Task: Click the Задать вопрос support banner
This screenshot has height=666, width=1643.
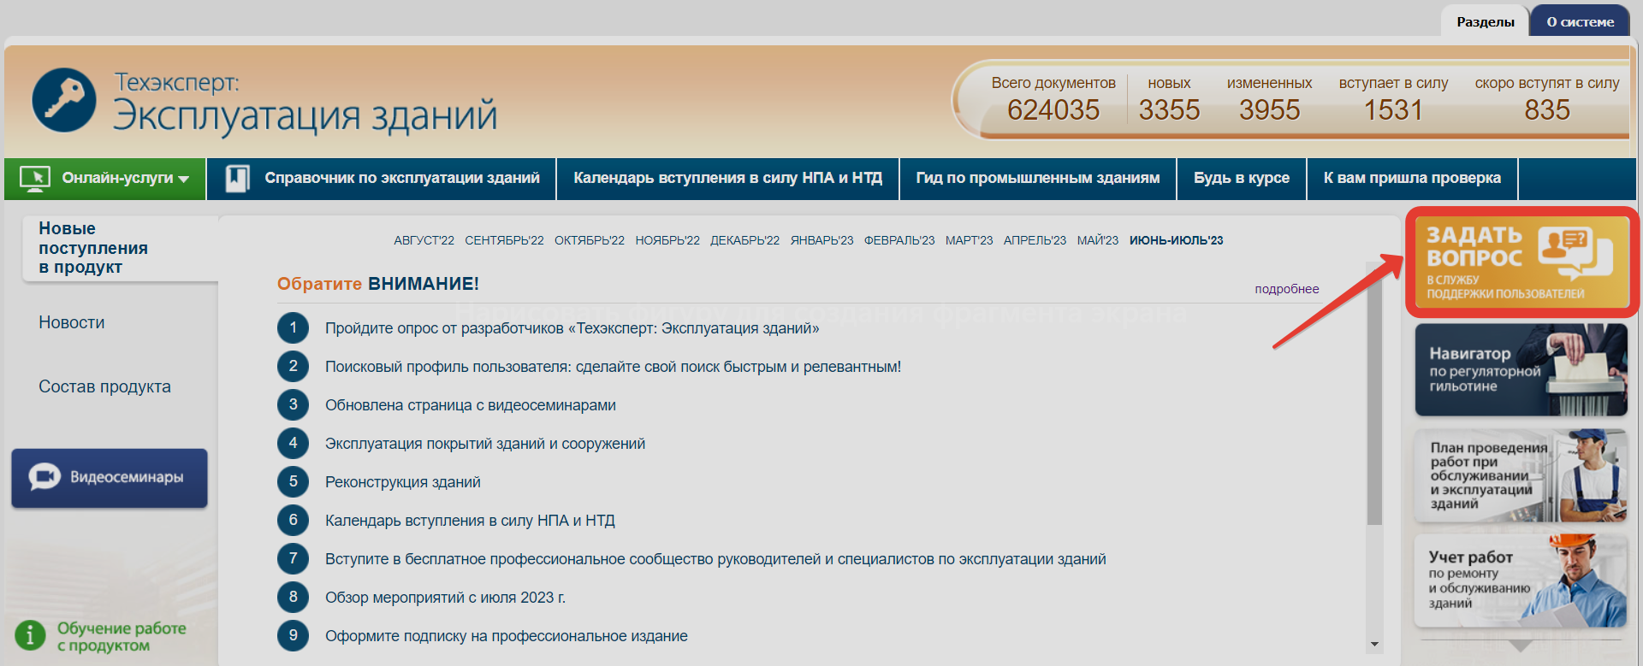Action: pyautogui.click(x=1521, y=262)
